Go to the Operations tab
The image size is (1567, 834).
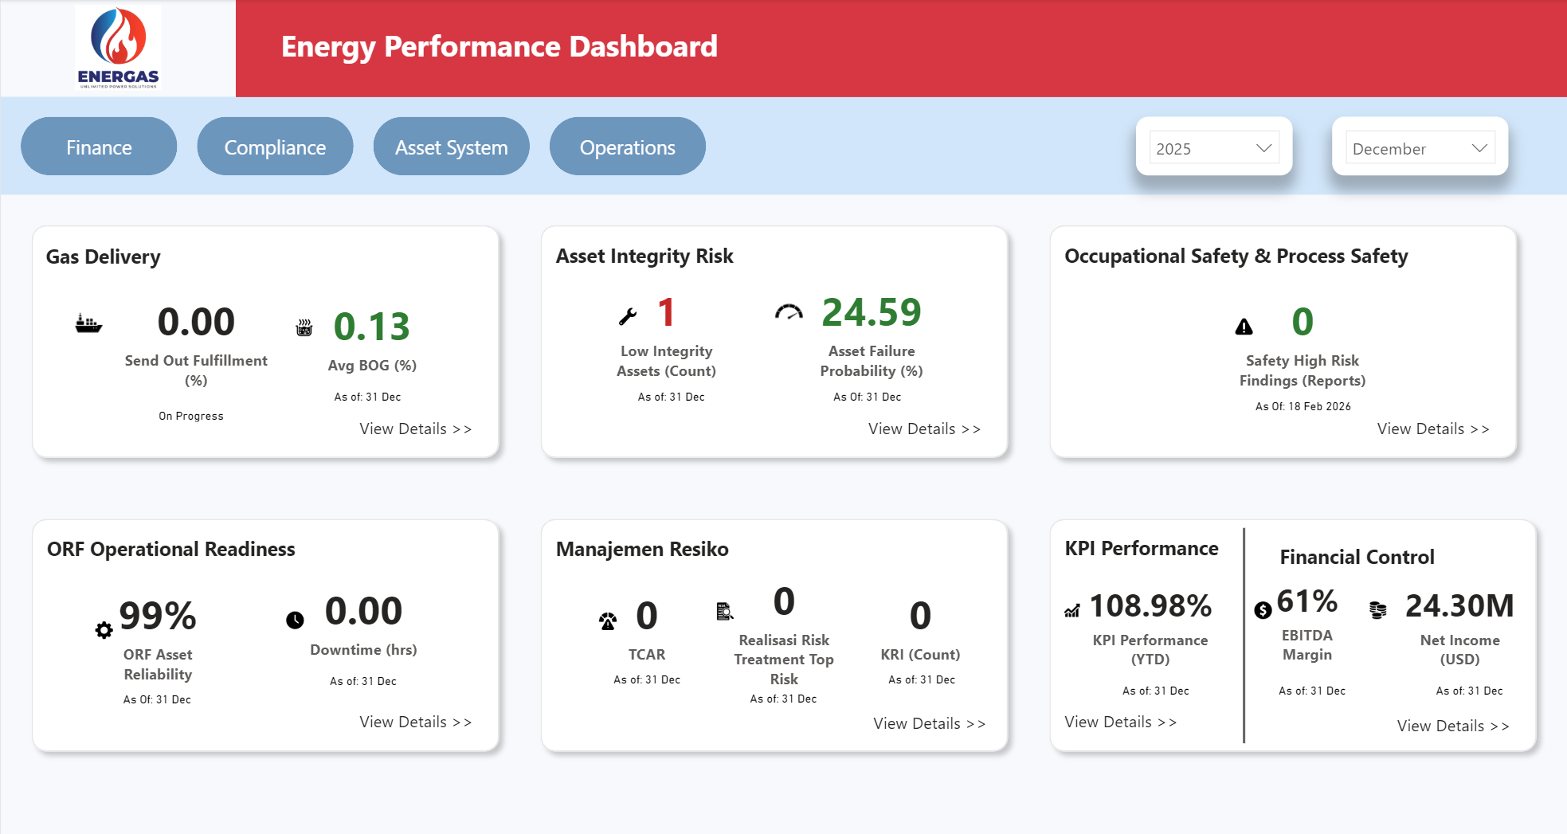(x=628, y=147)
